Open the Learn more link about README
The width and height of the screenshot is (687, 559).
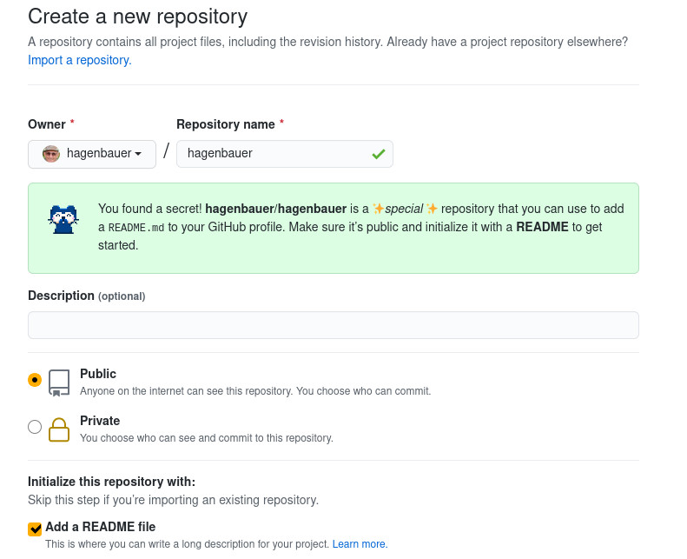click(360, 544)
